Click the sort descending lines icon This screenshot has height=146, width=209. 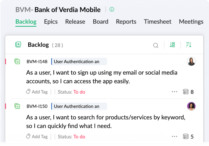189,45
